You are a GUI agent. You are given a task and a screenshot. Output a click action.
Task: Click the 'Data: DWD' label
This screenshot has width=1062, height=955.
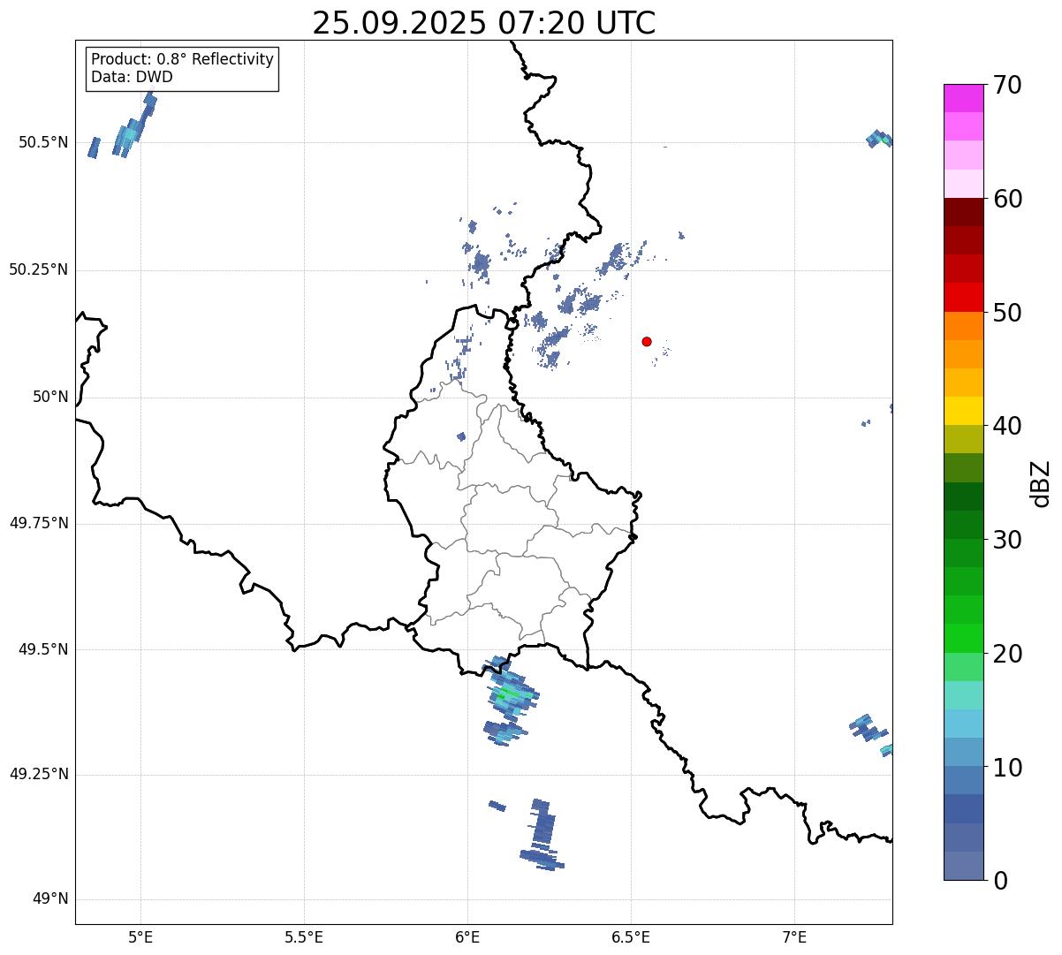[x=132, y=77]
